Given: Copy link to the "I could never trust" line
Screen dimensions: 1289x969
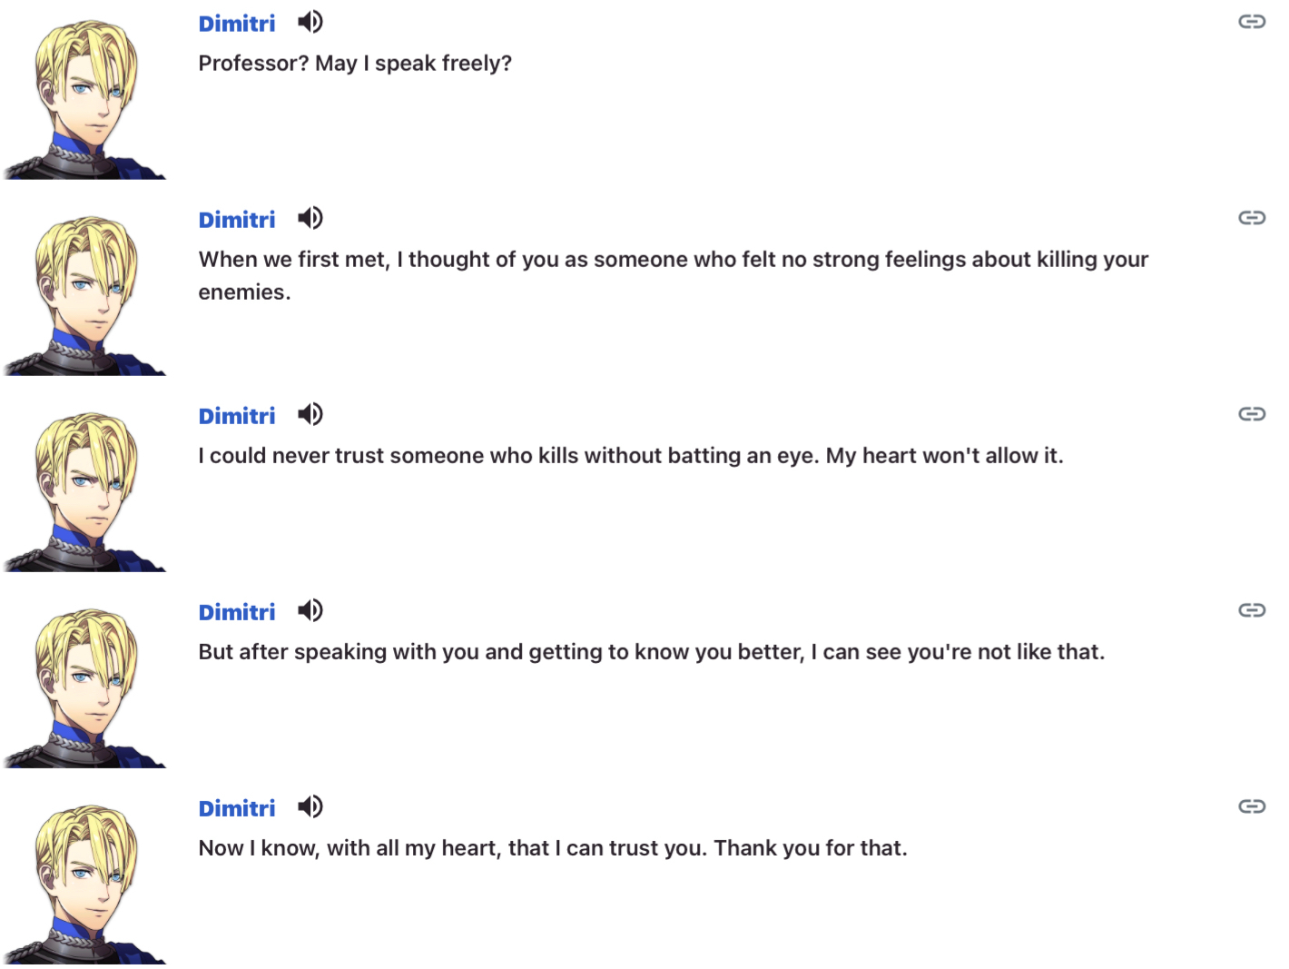Looking at the screenshot, I should tap(1252, 414).
